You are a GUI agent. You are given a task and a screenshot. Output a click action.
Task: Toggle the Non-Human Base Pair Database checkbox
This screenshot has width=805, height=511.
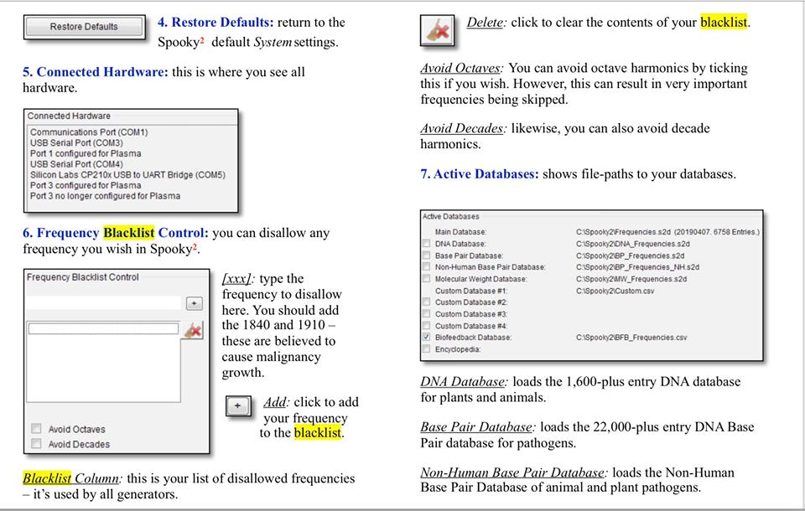[427, 267]
